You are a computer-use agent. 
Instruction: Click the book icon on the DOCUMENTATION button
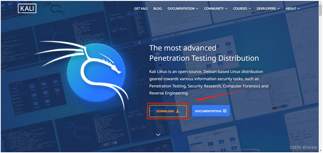[225, 111]
